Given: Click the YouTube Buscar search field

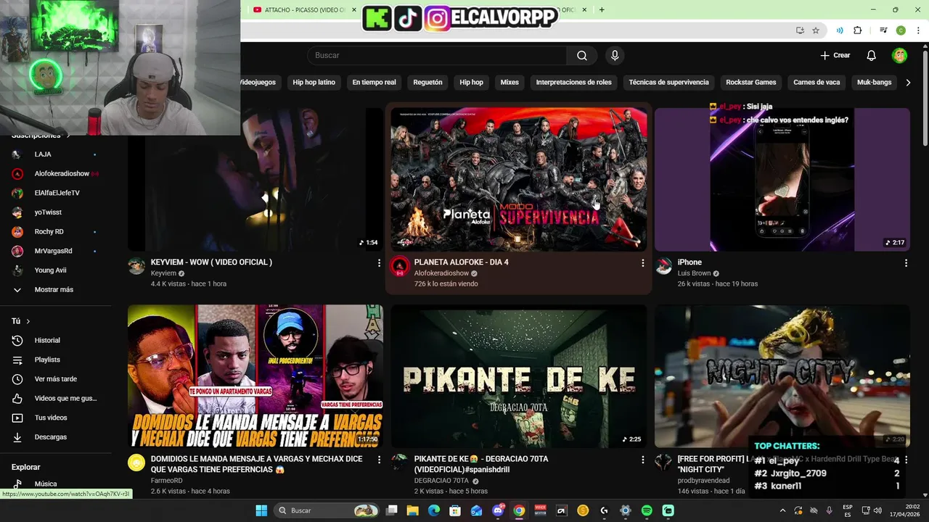Looking at the screenshot, I should coord(438,55).
